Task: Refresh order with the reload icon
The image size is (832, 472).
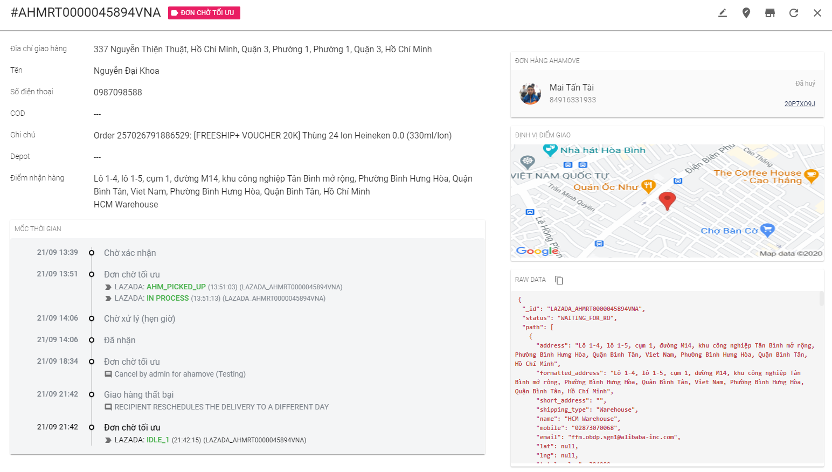Action: (794, 13)
